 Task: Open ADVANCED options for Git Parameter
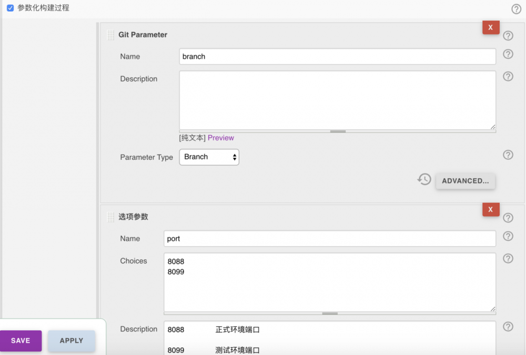tap(465, 180)
